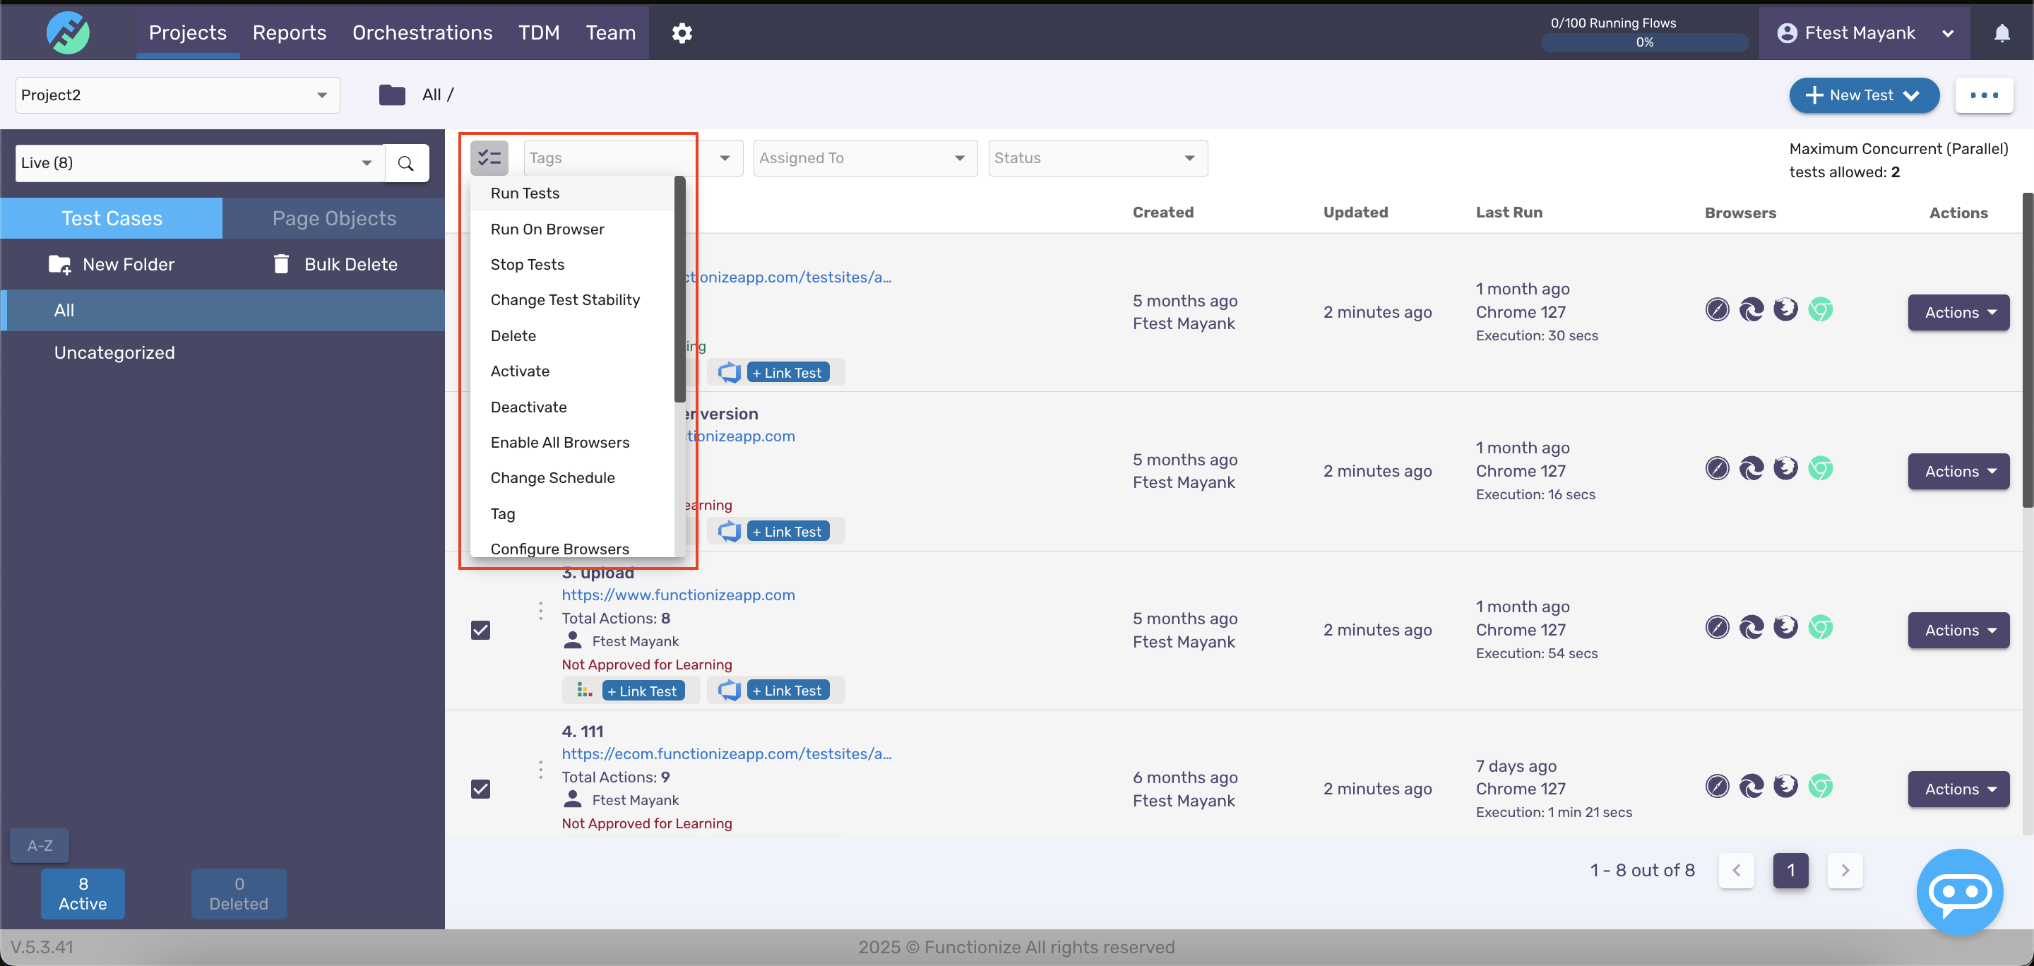Open the chatbot assistant icon
The width and height of the screenshot is (2034, 966).
(1959, 892)
